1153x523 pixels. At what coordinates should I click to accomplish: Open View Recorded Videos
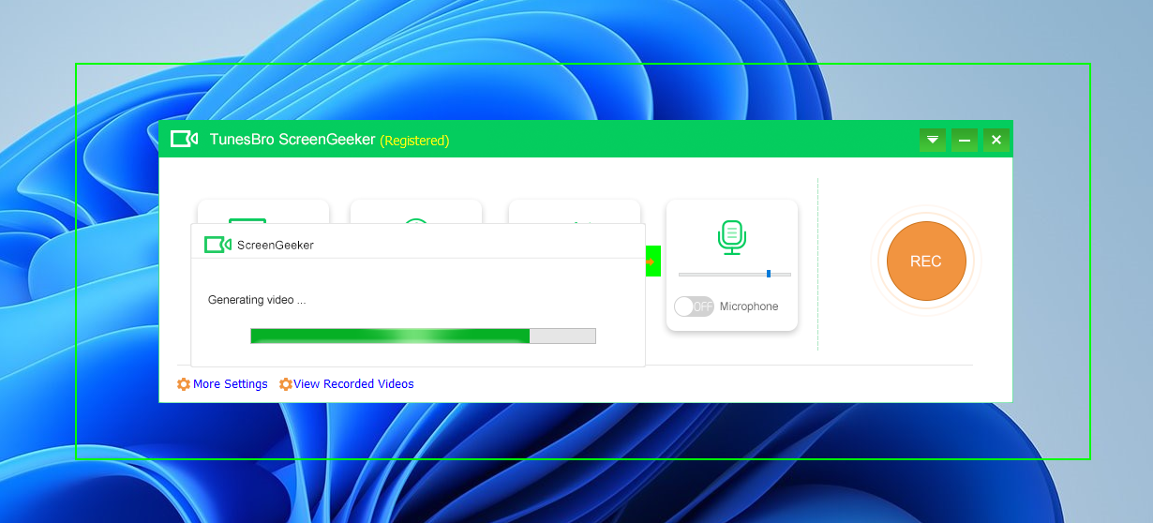tap(353, 384)
